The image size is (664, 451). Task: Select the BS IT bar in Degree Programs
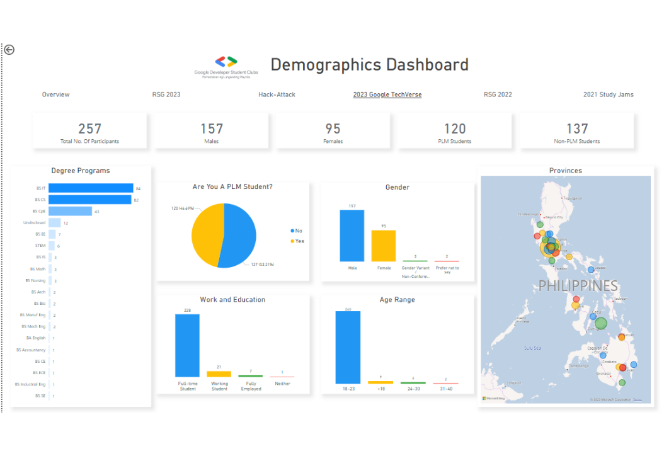[91, 188]
